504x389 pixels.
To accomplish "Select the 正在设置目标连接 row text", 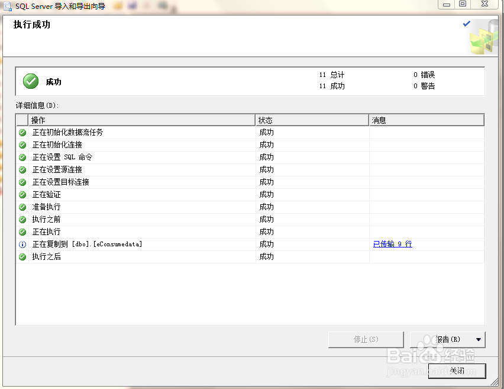I will coord(61,182).
